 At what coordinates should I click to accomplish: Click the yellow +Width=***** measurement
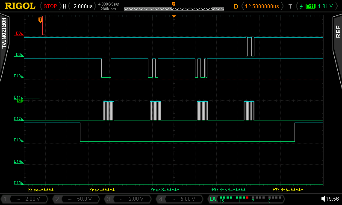(288, 190)
